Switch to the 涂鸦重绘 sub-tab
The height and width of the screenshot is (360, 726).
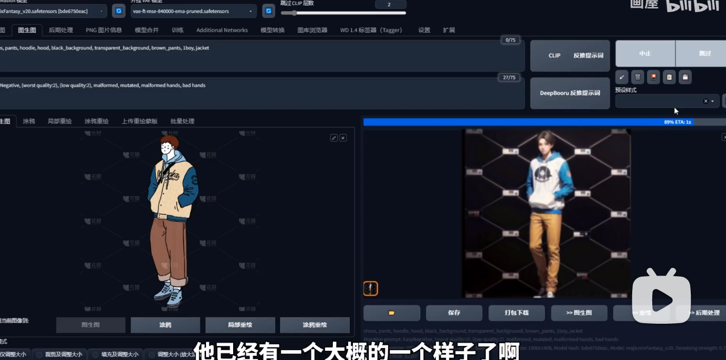pos(97,121)
